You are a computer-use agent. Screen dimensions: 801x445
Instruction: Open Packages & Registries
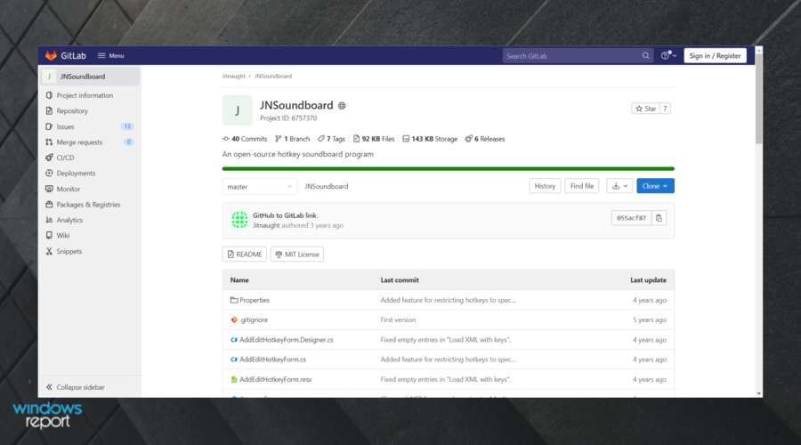click(x=88, y=205)
